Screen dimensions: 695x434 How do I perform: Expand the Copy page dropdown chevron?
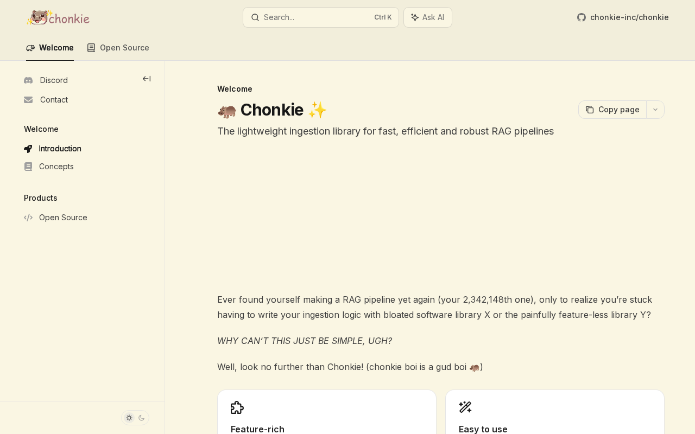point(655,110)
